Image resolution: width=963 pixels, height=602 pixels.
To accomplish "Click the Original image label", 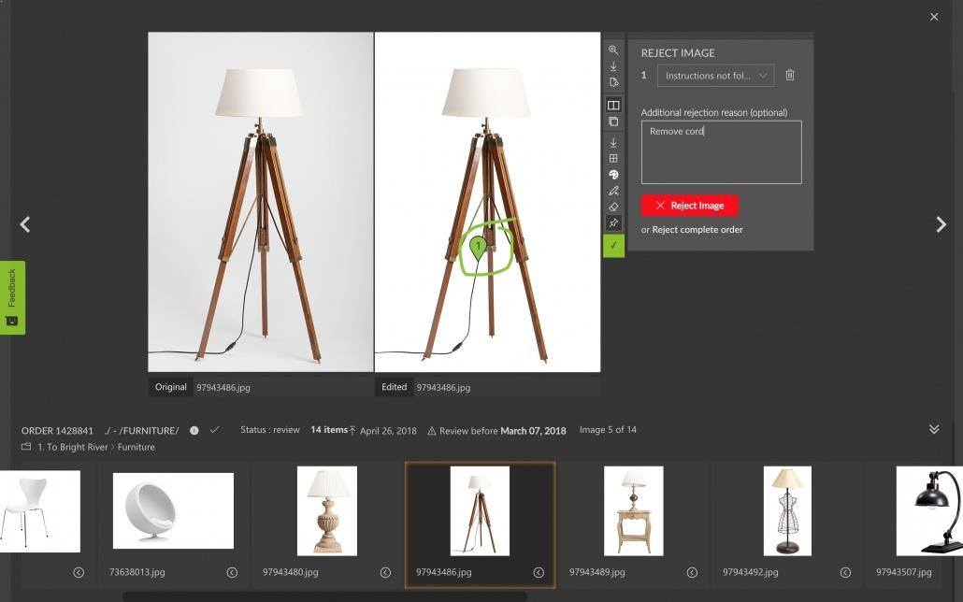I will pos(170,387).
